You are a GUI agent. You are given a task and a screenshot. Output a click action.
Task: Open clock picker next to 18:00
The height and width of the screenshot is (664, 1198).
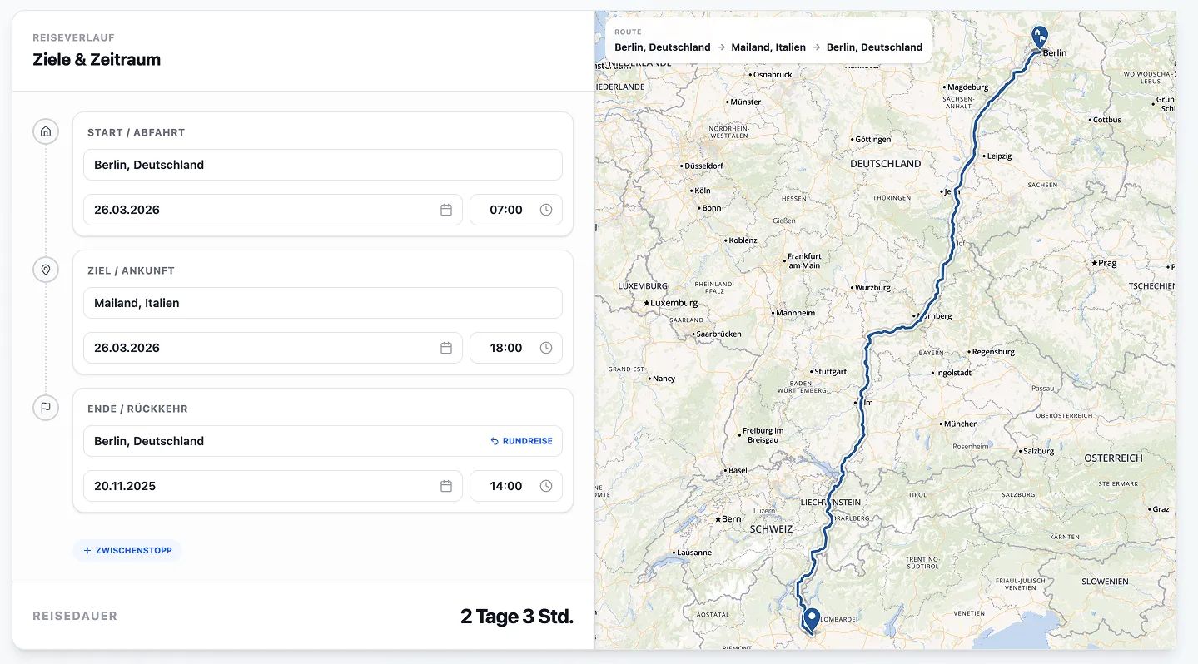pos(546,348)
